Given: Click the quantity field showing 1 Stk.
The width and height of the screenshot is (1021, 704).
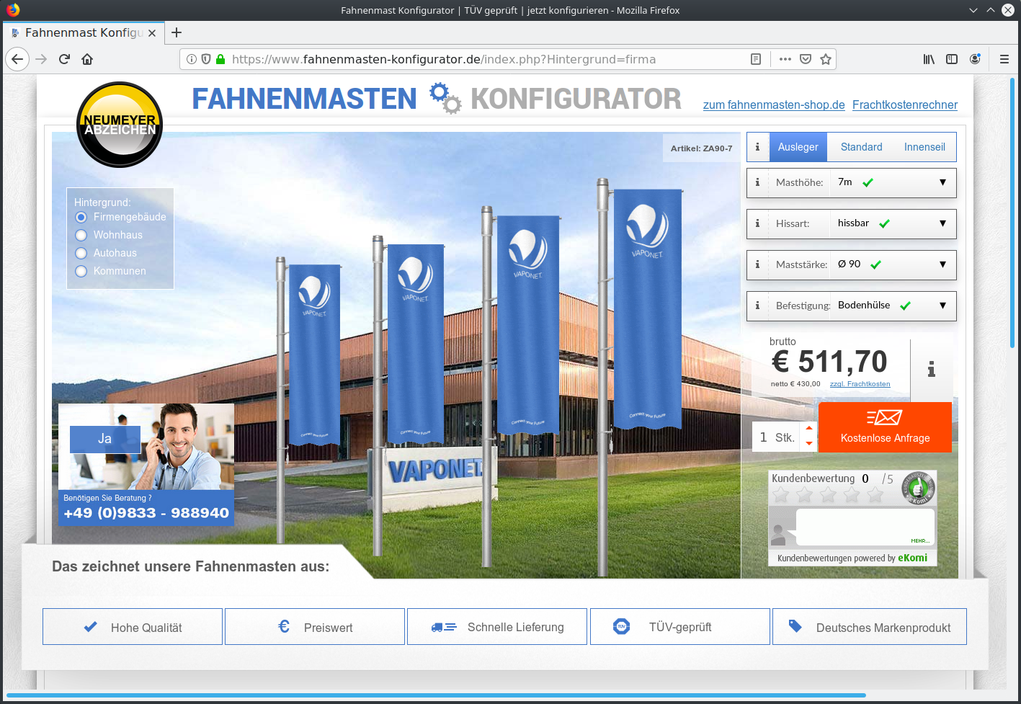Looking at the screenshot, I should click(776, 437).
